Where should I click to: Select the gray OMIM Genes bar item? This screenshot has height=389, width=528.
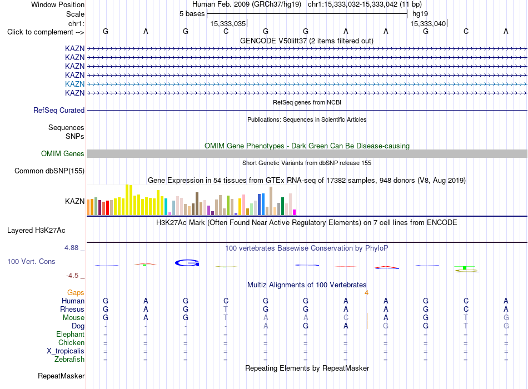point(307,153)
